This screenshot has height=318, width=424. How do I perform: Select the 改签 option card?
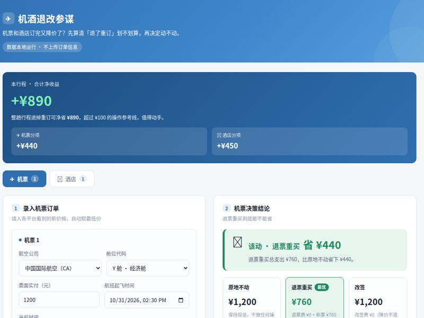378,297
